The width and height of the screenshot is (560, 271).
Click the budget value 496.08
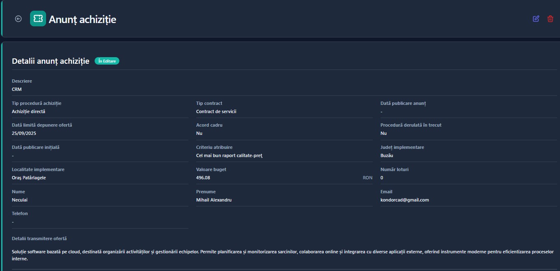[203, 178]
